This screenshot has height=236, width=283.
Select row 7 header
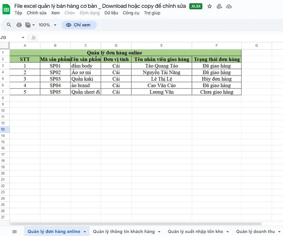point(5,92)
